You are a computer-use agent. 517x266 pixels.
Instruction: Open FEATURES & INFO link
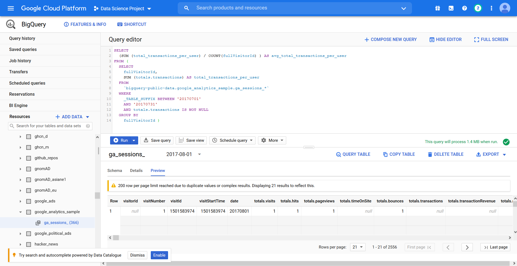tap(85, 25)
